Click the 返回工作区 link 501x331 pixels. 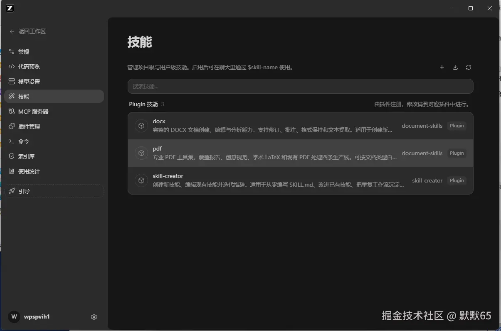(x=32, y=32)
